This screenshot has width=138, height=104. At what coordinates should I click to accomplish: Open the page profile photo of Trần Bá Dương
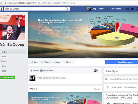(13, 27)
